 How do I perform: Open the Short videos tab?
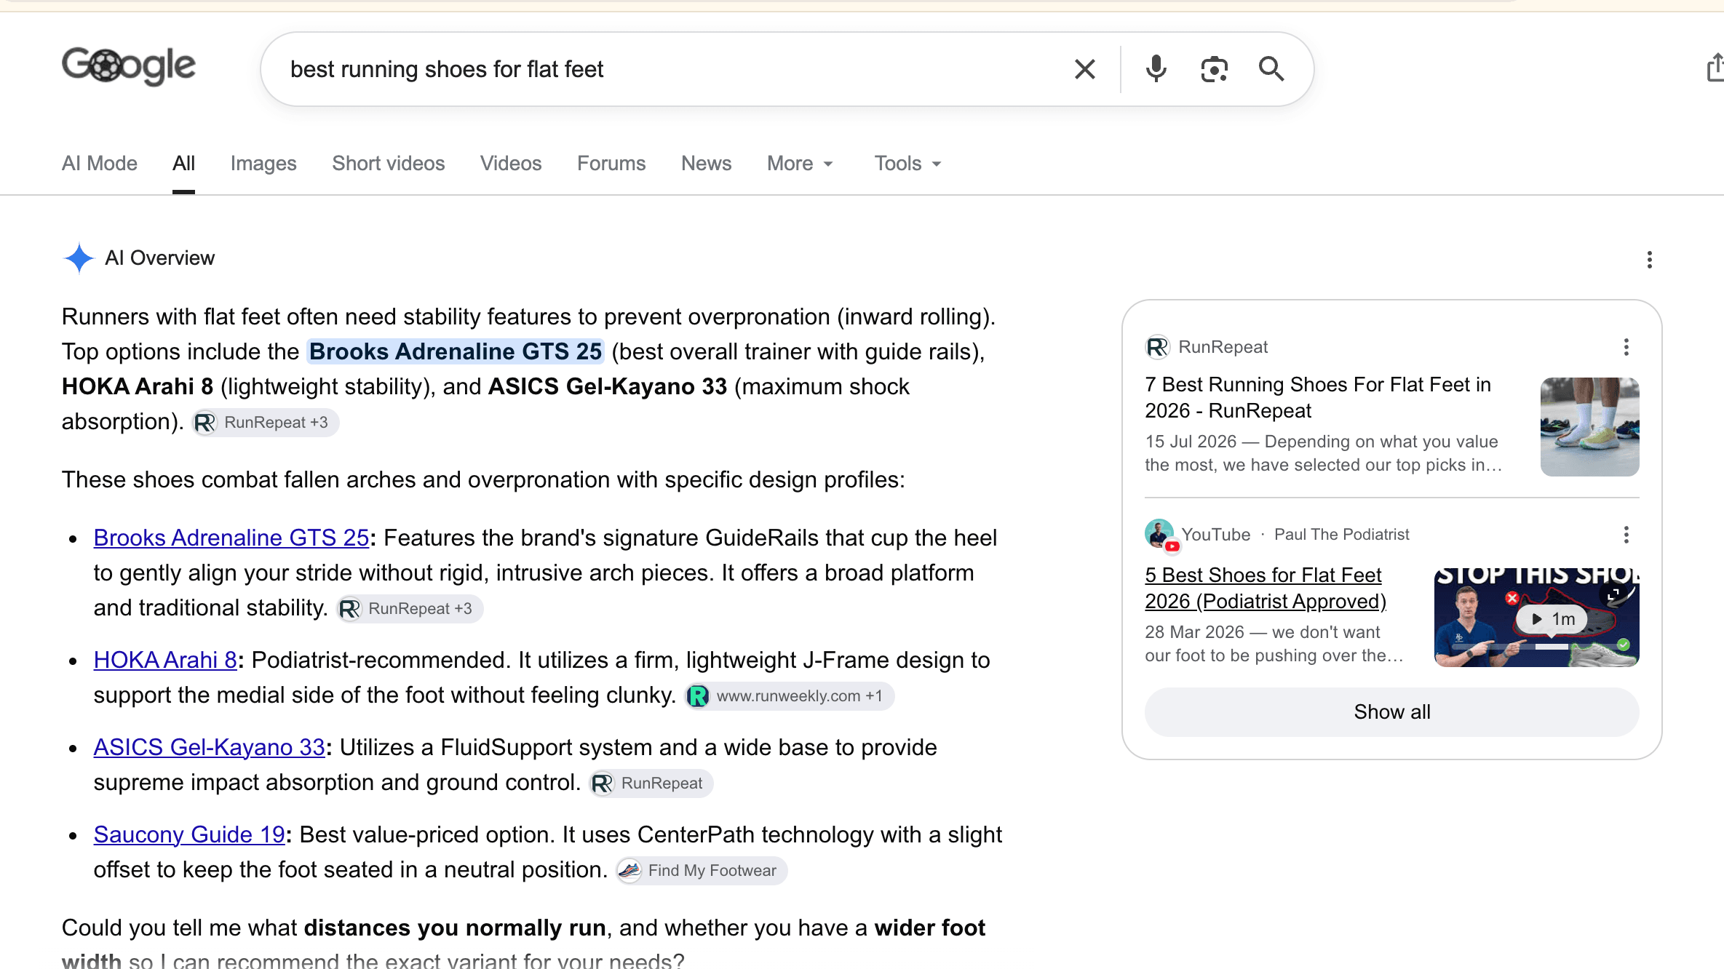point(389,163)
